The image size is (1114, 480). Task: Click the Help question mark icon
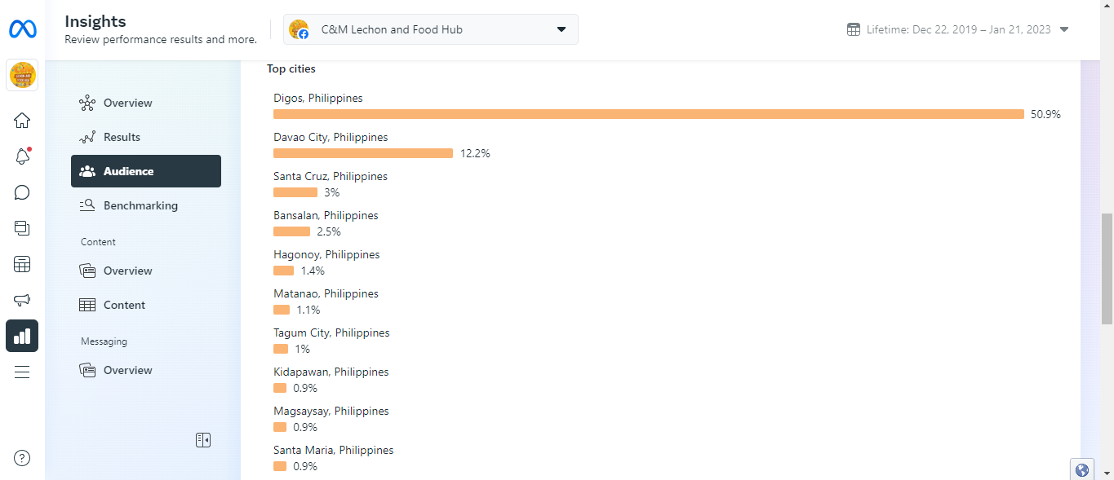pyautogui.click(x=22, y=458)
